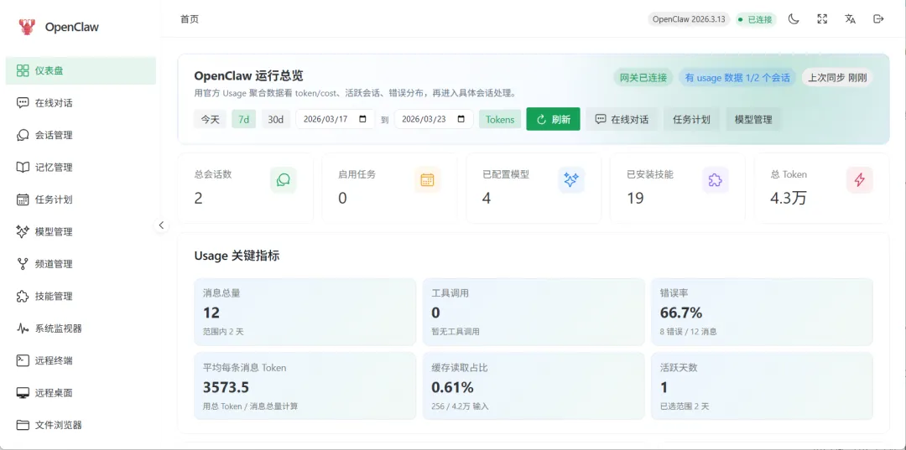The width and height of the screenshot is (906, 450).
Task: Click the 总会话数 chat bubble icon
Action: 284,180
